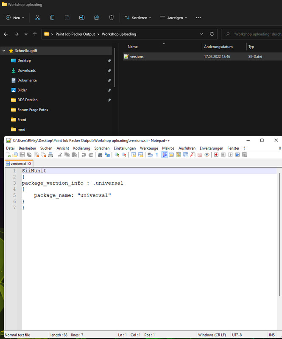Close the current document via toolbar icon
Screen dimensions: 282x339
(x=36, y=155)
